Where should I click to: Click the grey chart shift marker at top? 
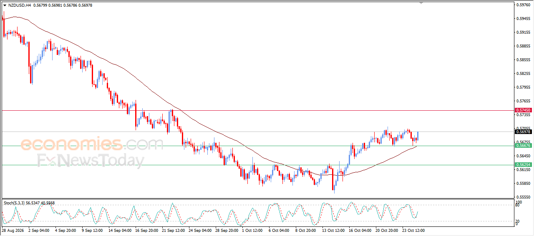[x=421, y=3]
